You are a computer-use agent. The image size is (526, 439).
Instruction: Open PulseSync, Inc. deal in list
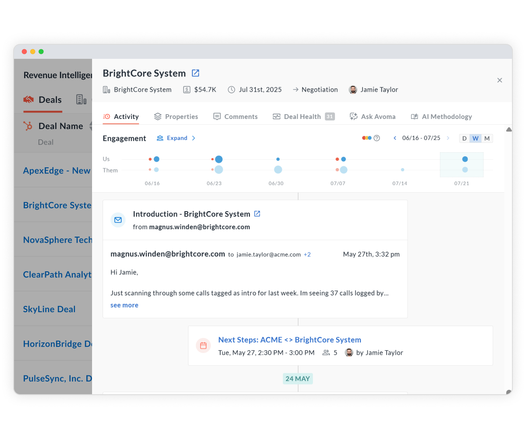(57, 378)
